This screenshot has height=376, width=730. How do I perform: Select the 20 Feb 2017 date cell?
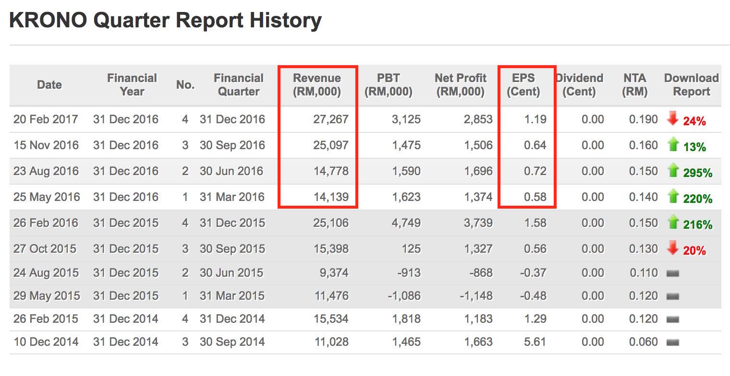point(46,119)
